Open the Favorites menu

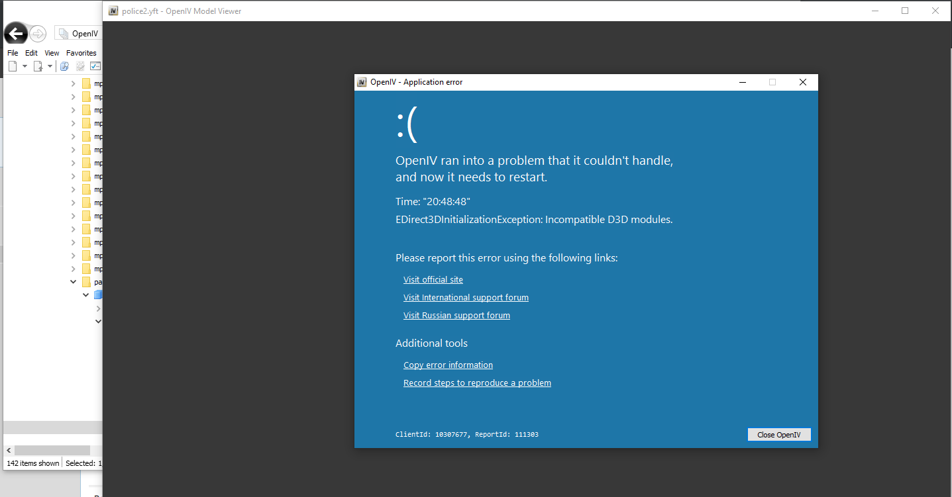click(81, 53)
